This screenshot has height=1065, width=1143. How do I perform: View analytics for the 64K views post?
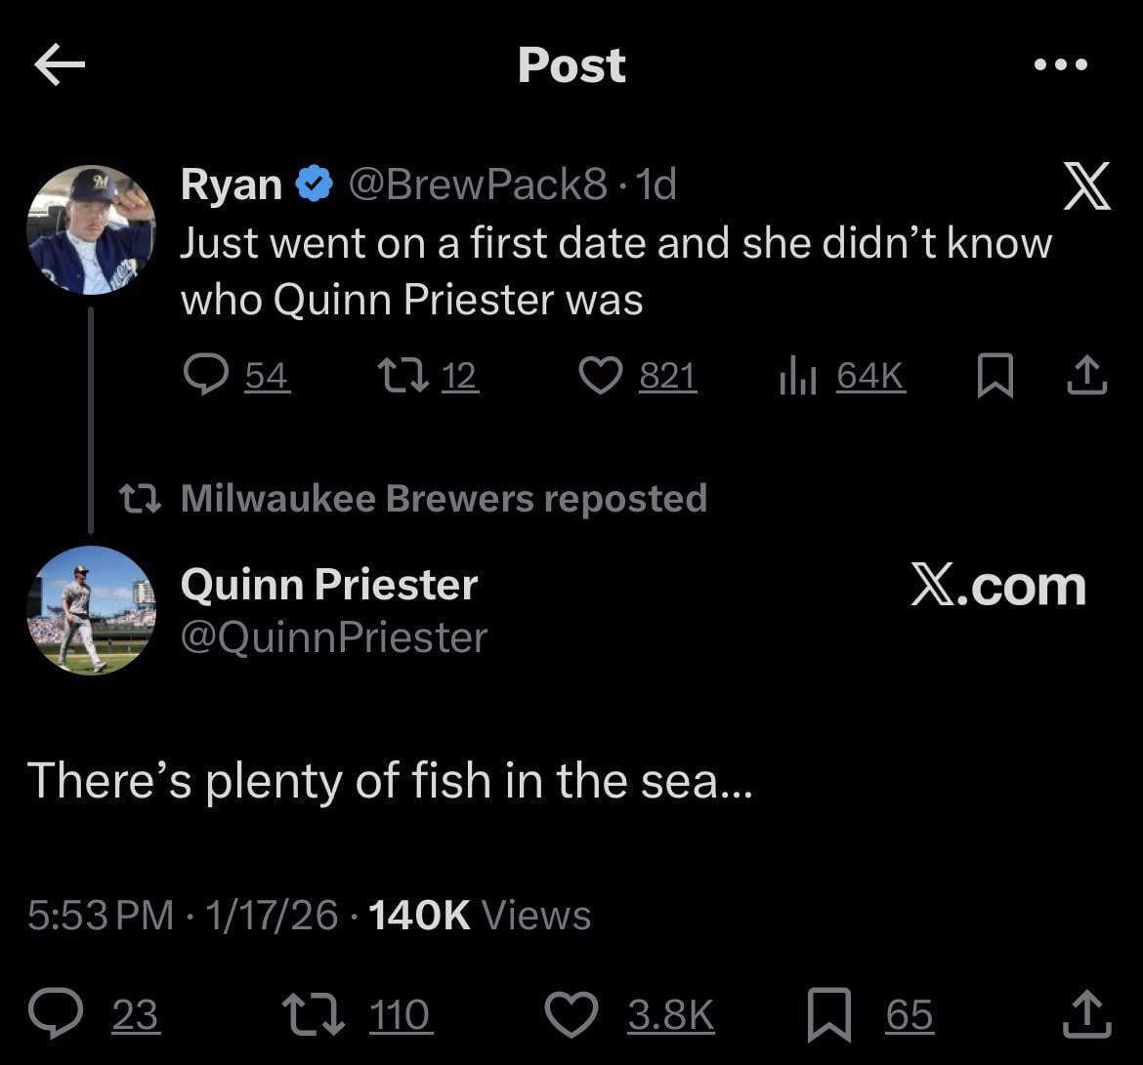799,375
